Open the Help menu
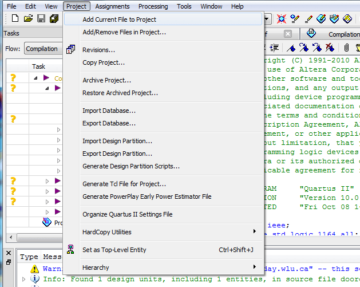 237,6
